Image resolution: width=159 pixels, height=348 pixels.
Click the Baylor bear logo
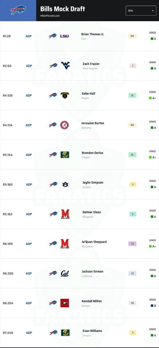point(65,95)
